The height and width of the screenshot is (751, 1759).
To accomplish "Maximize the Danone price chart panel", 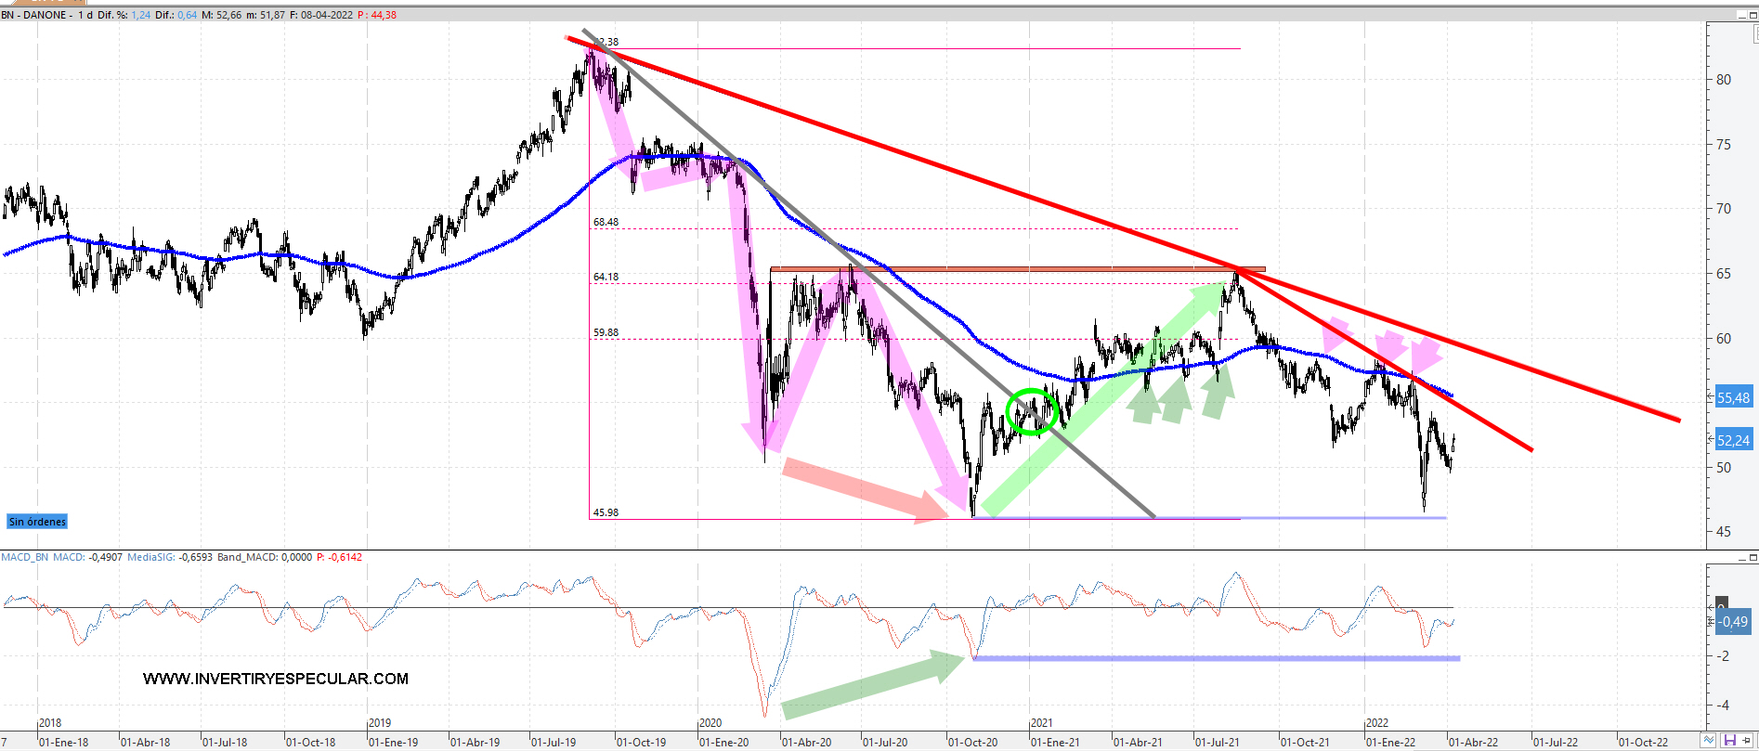I will pos(1753,15).
